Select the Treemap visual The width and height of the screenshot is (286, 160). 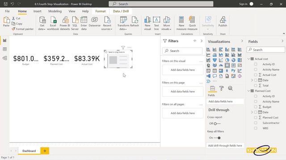point(240,60)
